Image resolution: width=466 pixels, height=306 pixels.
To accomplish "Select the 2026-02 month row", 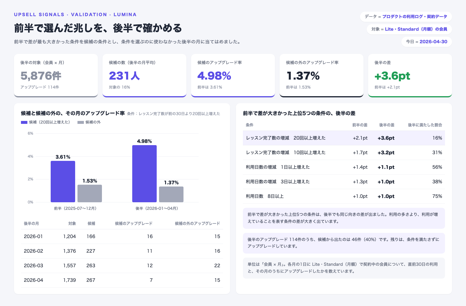I will coord(122,251).
